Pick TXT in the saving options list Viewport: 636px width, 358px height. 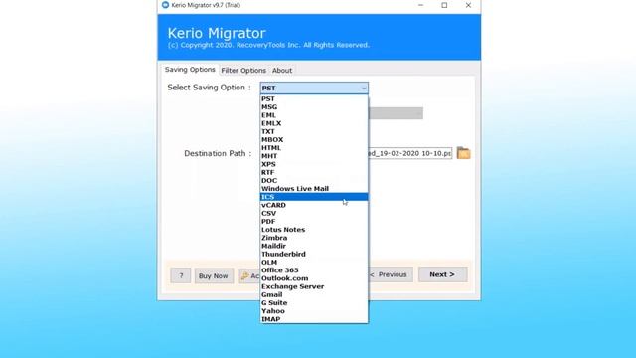click(314, 131)
